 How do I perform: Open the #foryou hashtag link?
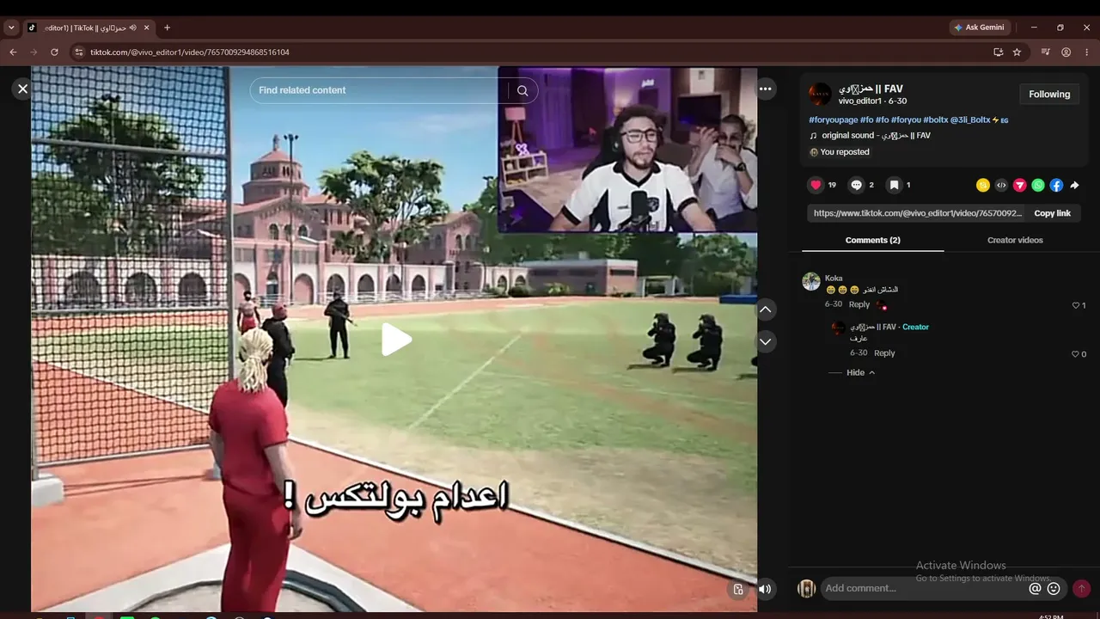(x=906, y=120)
